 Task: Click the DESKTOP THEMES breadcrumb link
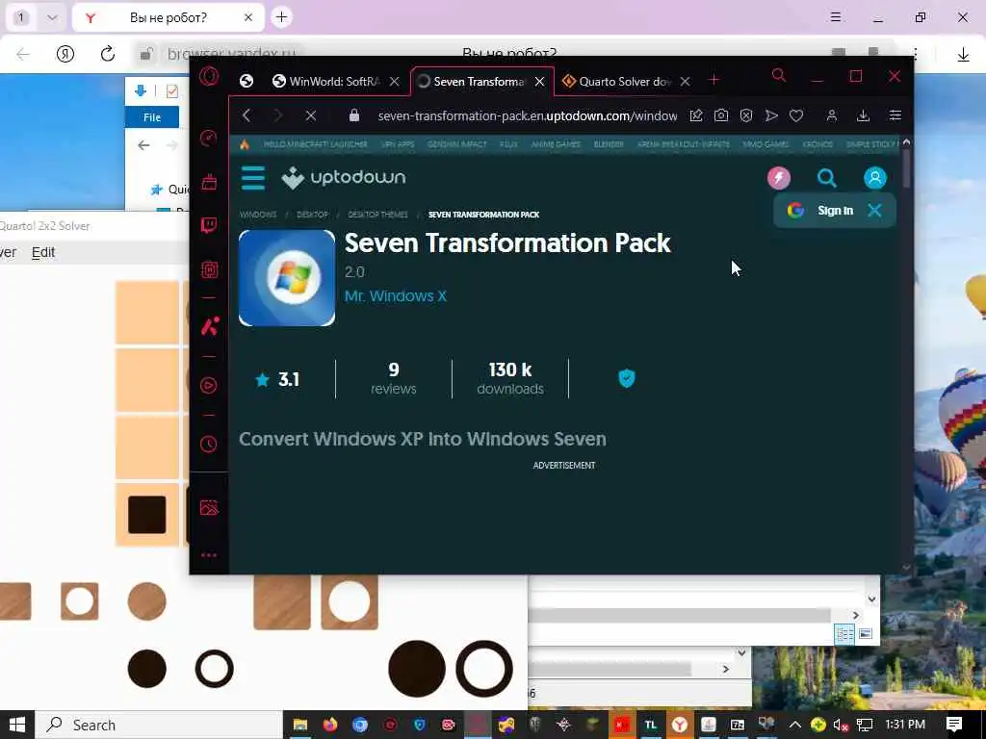click(x=377, y=215)
